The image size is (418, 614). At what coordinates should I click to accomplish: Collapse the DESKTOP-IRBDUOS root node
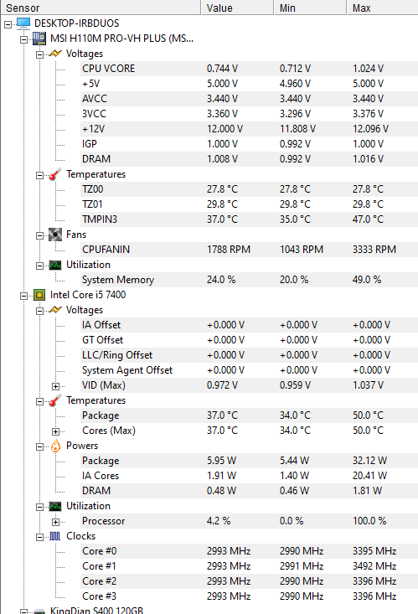pos(8,24)
